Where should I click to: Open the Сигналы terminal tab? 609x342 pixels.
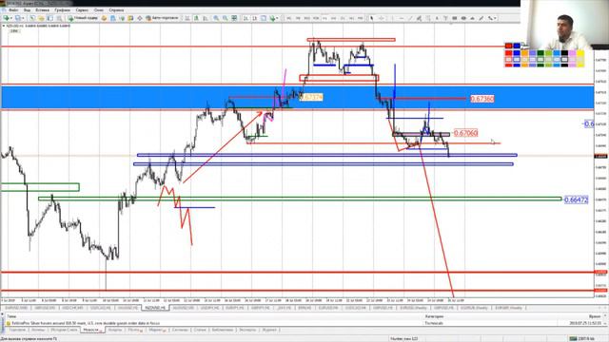coord(180,330)
